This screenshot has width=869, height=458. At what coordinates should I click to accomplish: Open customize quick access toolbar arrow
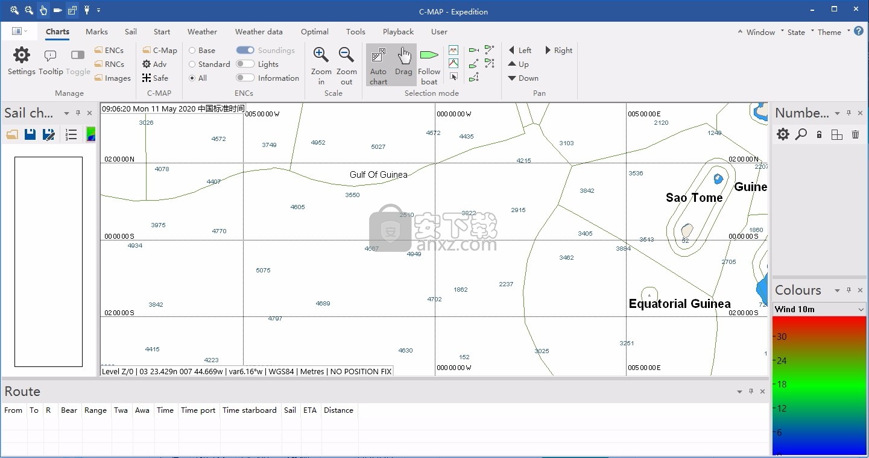(99, 10)
